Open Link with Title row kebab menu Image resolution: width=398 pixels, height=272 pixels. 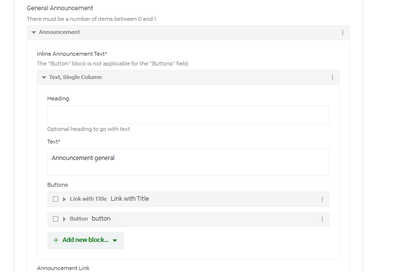point(322,199)
